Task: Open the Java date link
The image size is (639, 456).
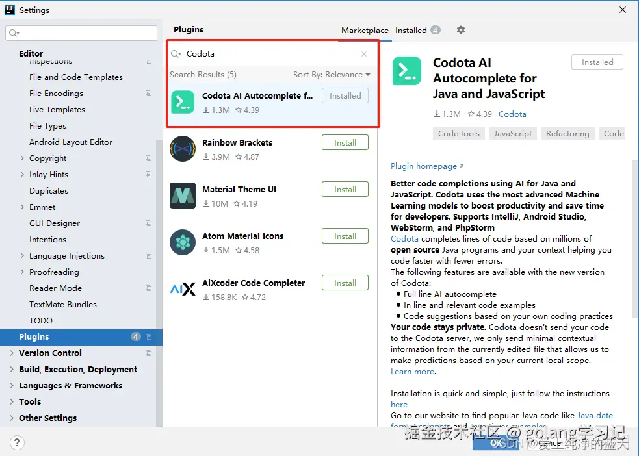Action: (x=595, y=415)
